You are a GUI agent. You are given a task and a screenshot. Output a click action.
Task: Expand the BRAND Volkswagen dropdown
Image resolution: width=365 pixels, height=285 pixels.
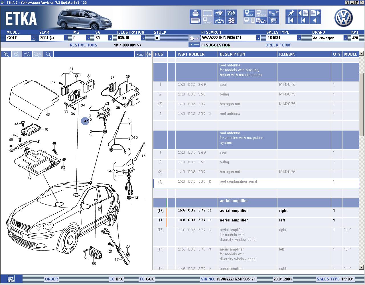pos(345,38)
